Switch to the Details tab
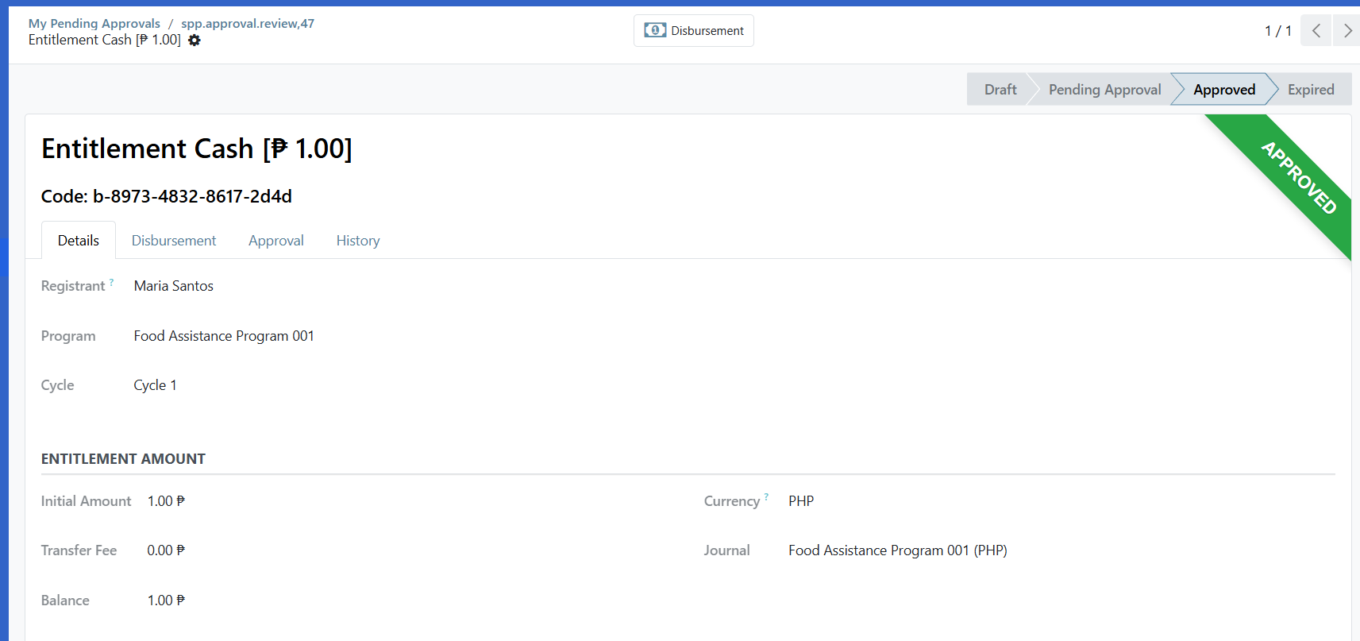Screen dimensions: 1360x641 (x=79, y=241)
